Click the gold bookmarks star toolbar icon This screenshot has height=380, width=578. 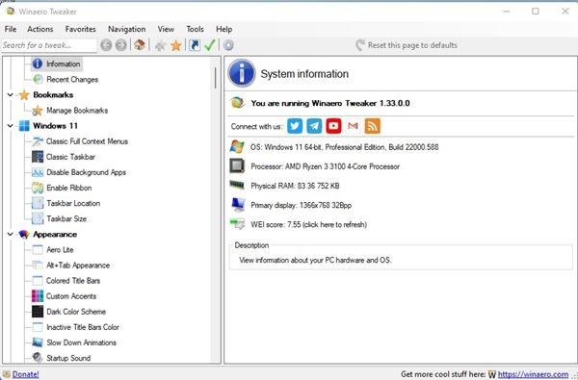pos(176,45)
